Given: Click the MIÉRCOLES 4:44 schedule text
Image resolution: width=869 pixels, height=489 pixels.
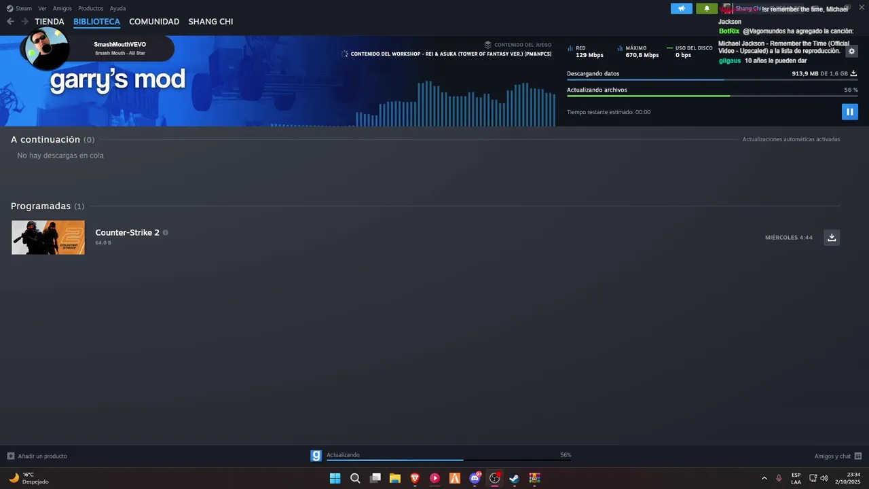Looking at the screenshot, I should 789,238.
